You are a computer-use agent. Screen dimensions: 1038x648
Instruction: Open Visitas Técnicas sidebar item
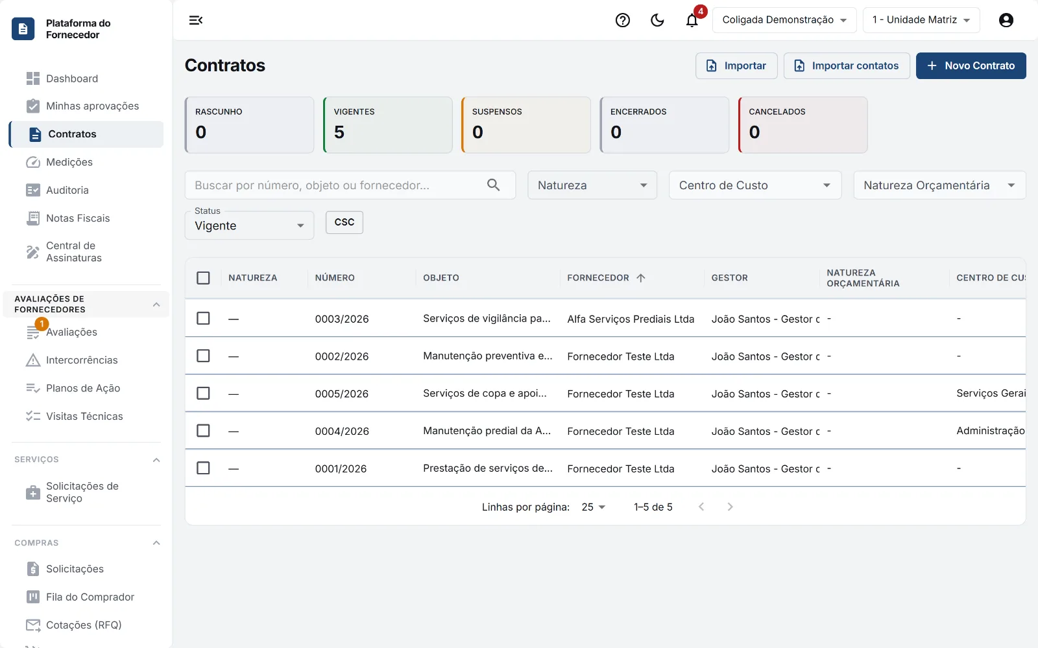pos(86,417)
